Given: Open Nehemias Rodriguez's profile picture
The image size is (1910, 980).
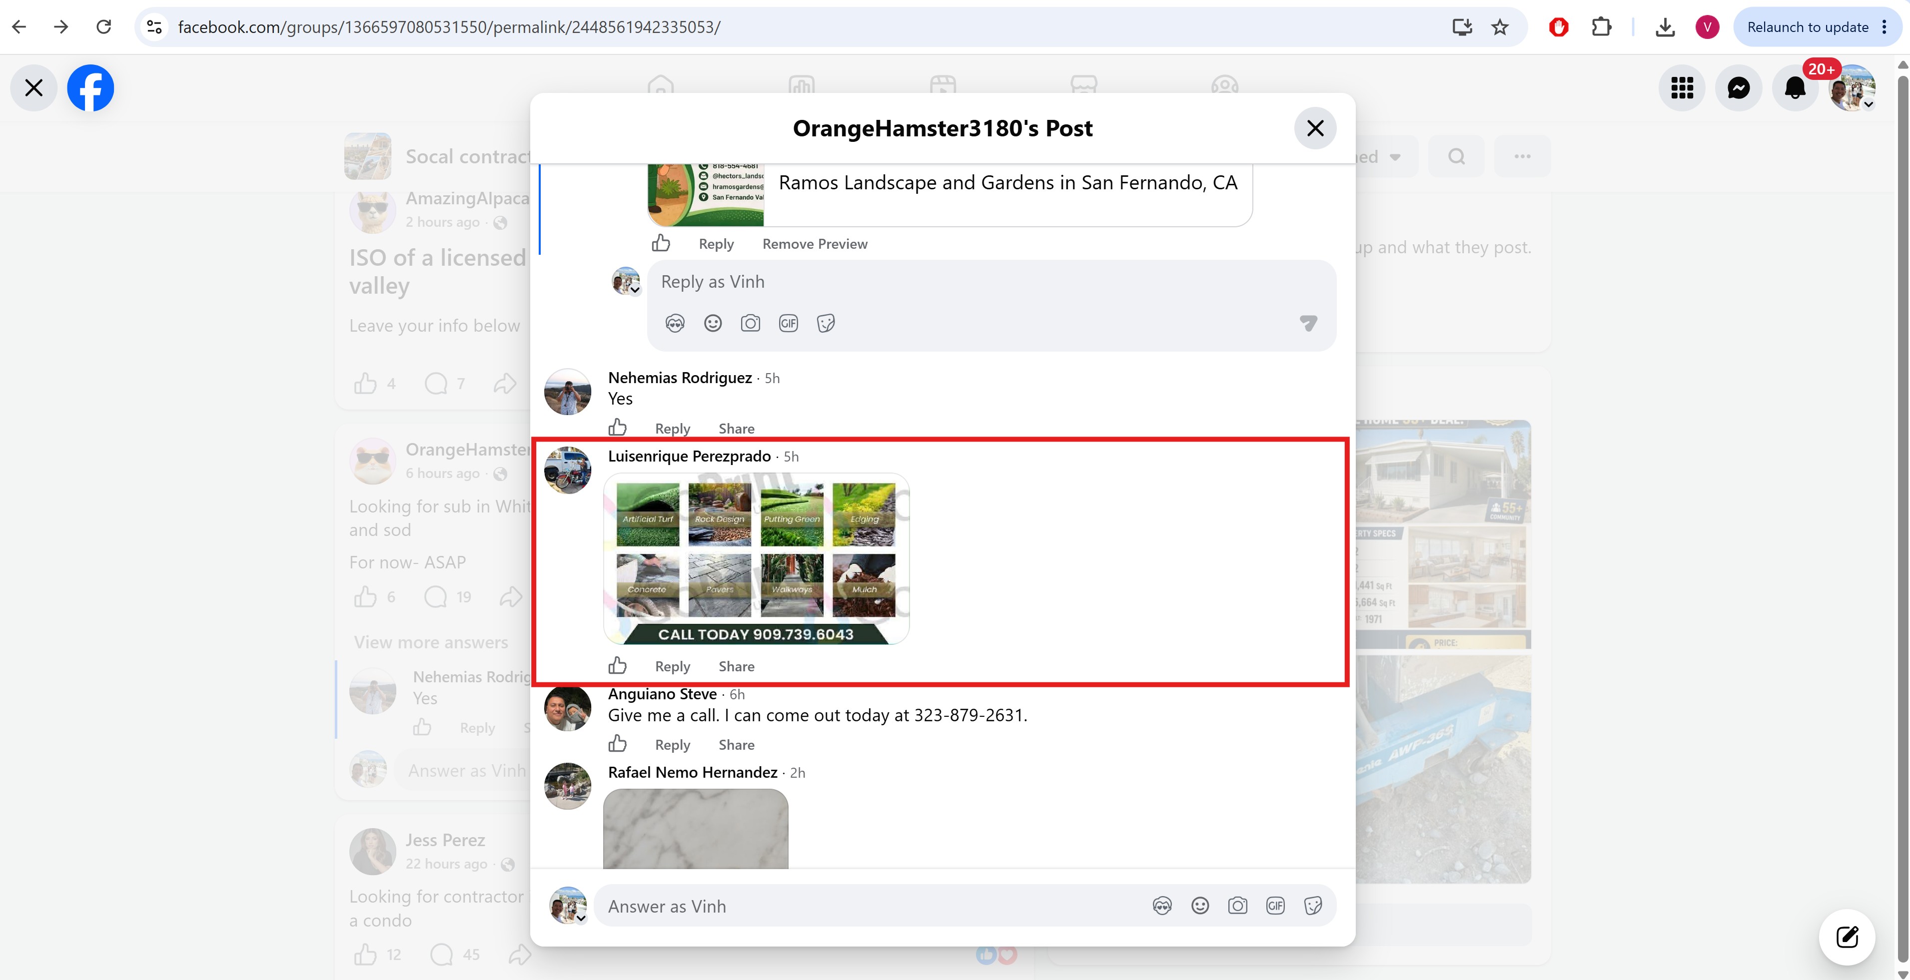Looking at the screenshot, I should [x=568, y=392].
